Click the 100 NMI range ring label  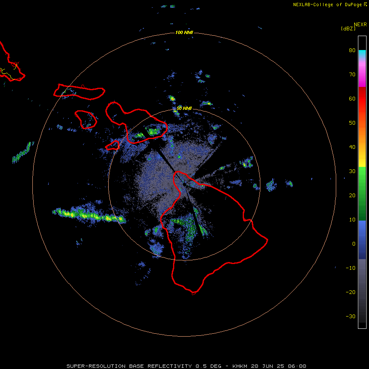point(184,32)
